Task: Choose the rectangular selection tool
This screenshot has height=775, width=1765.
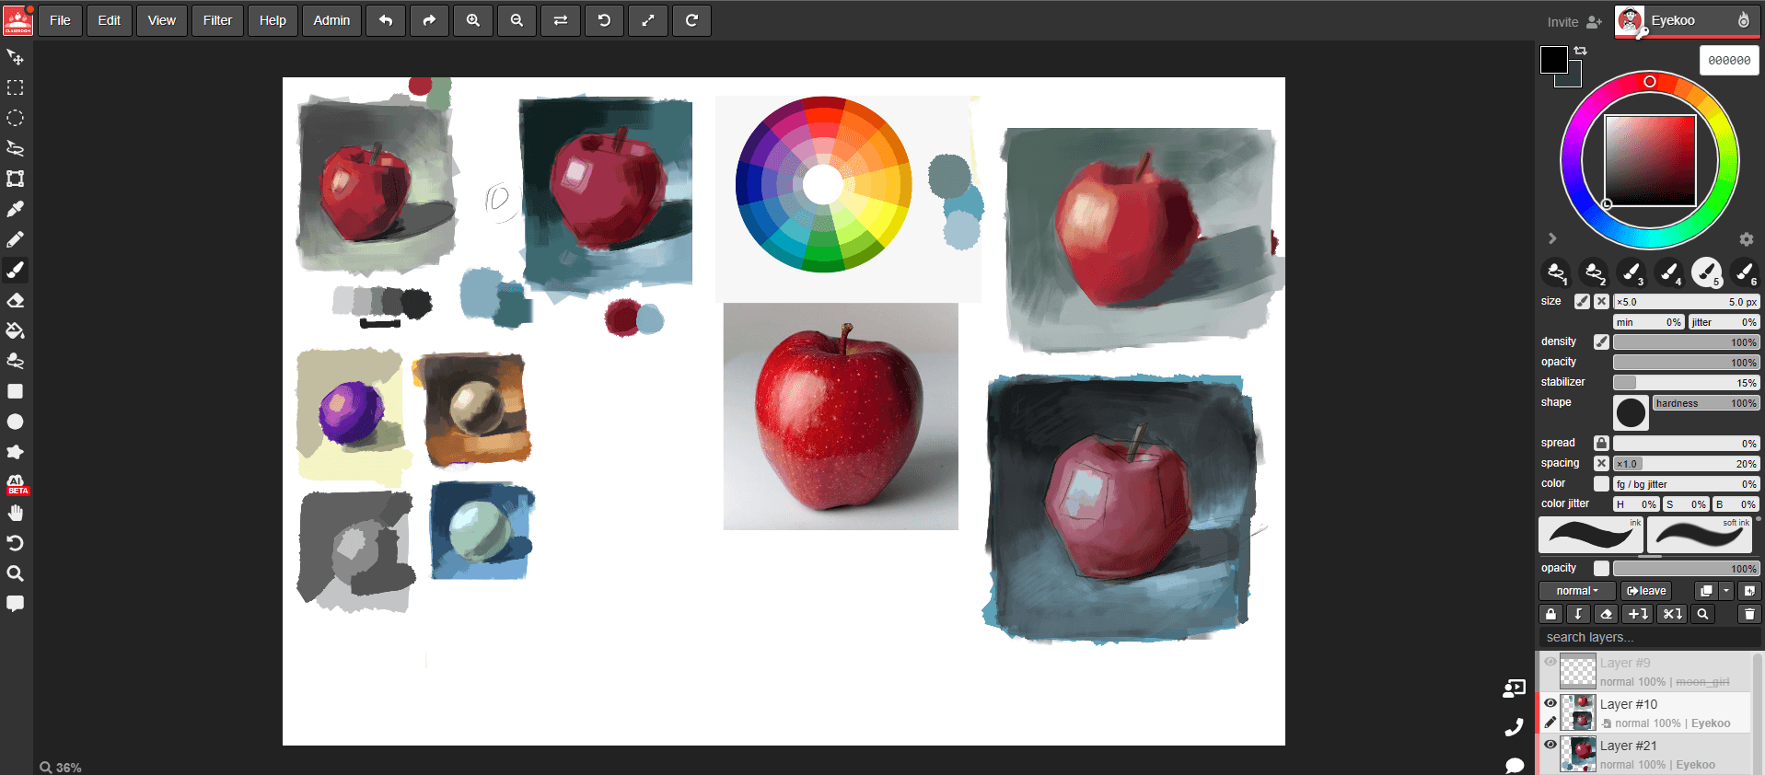Action: 16,87
